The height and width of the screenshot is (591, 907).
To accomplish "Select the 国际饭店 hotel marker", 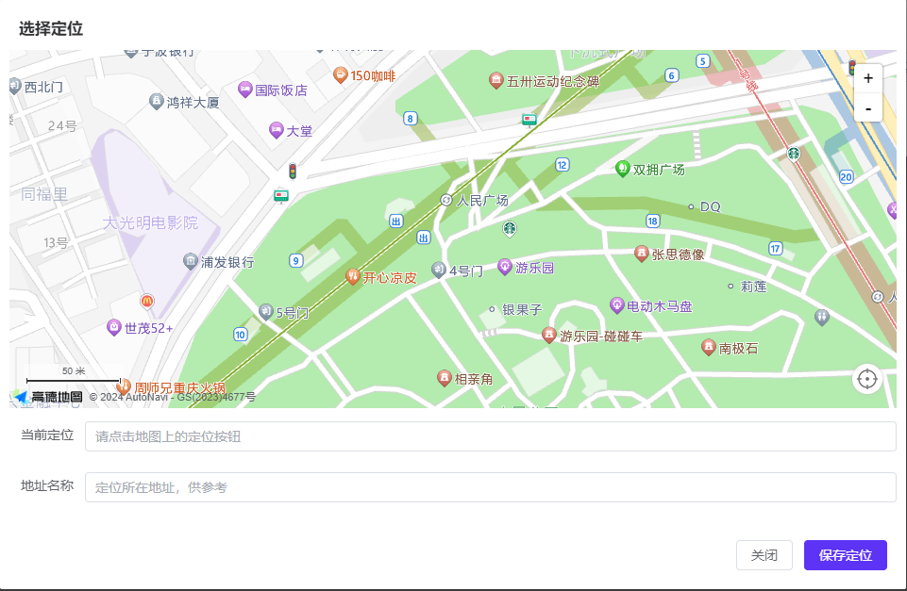I will coord(245,90).
